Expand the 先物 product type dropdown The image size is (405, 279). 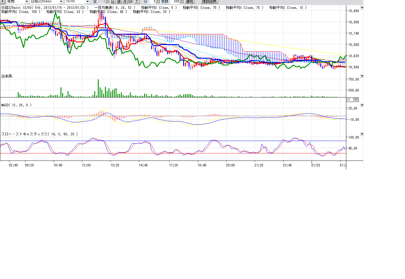coord(27,1)
